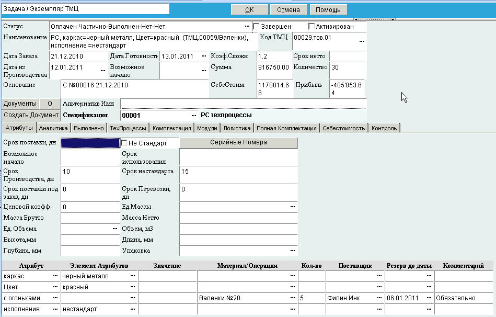The height and width of the screenshot is (317, 496).
Task: Open the Спецификация ellipsis selector
Action: (x=194, y=116)
